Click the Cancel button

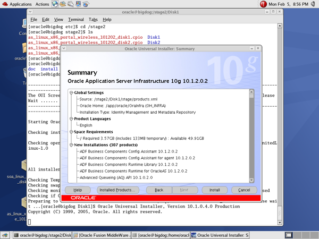[x=244, y=190]
